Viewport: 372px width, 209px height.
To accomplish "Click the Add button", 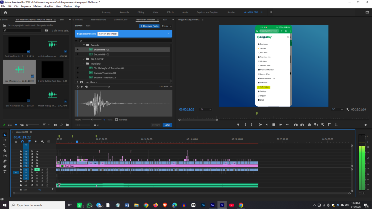I will (x=167, y=125).
